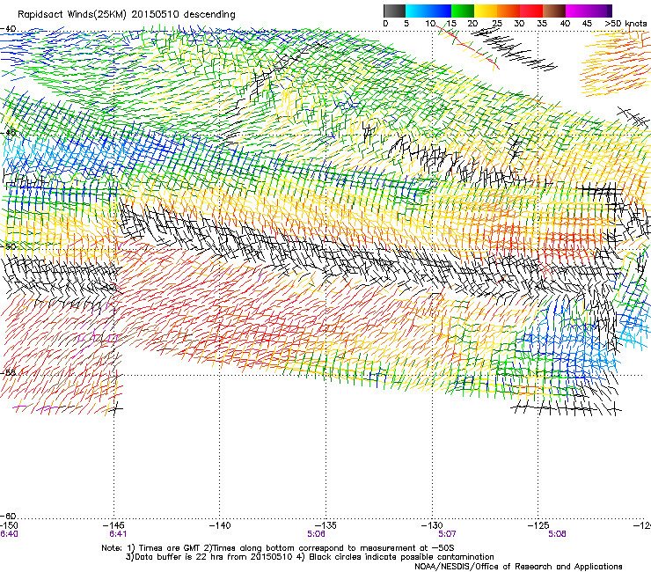Click the '-135' longitude label
This screenshot has height=572, width=651.
tap(325, 526)
